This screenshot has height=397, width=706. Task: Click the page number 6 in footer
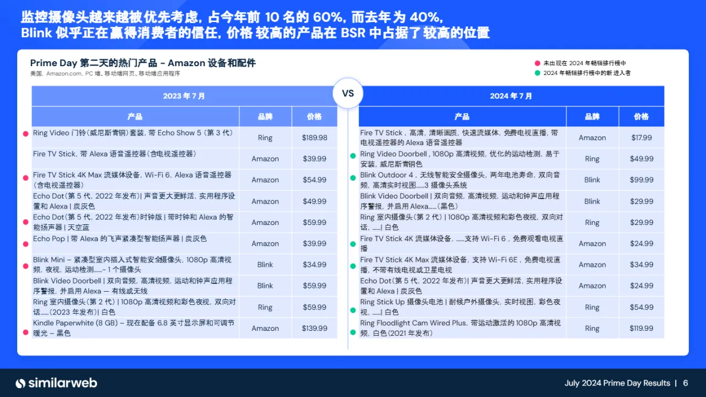pos(686,383)
